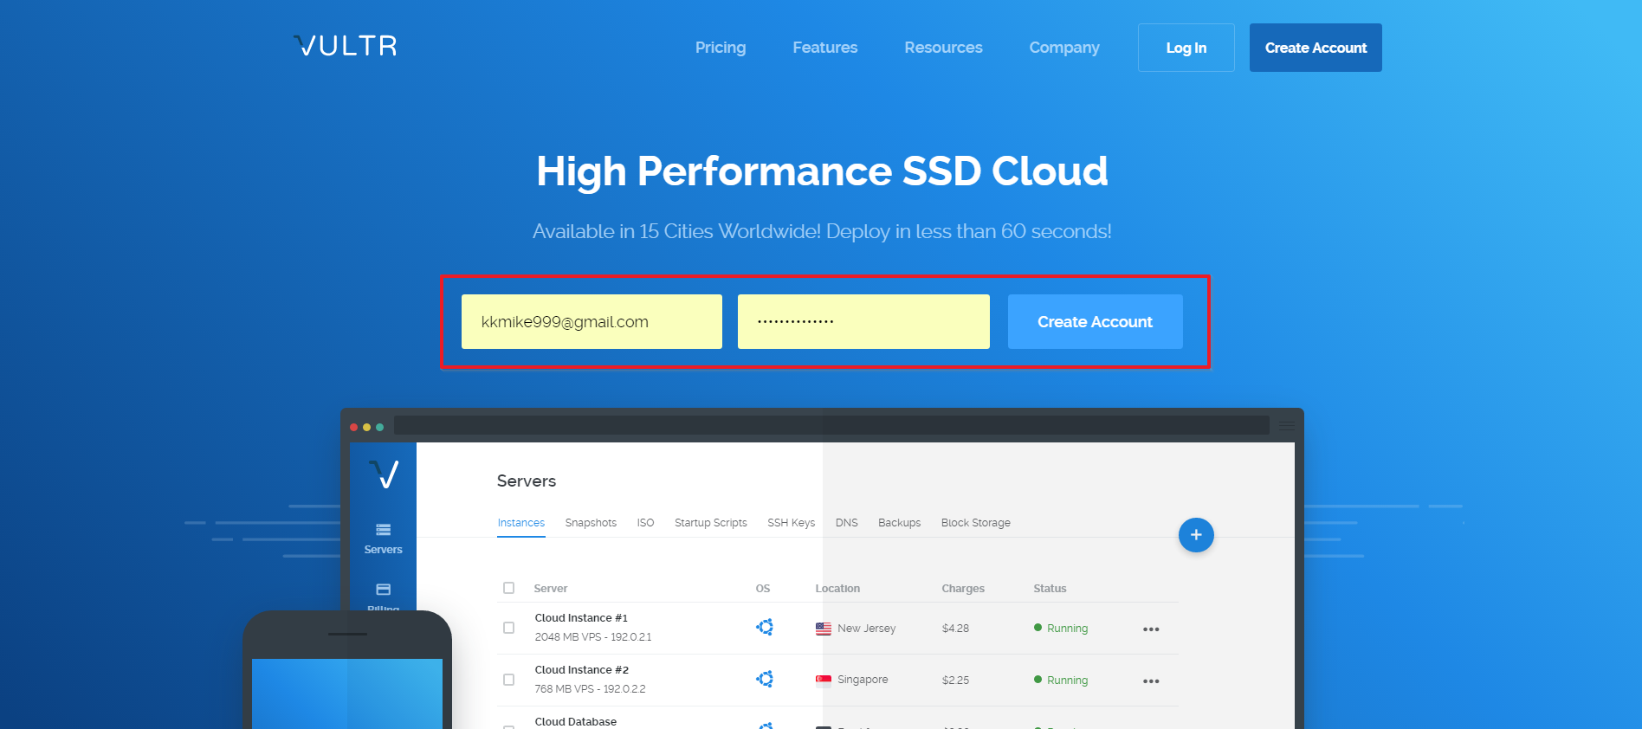Viewport: 1642px width, 729px height.
Task: Click the mock browser address bar
Action: pyautogui.click(x=831, y=425)
